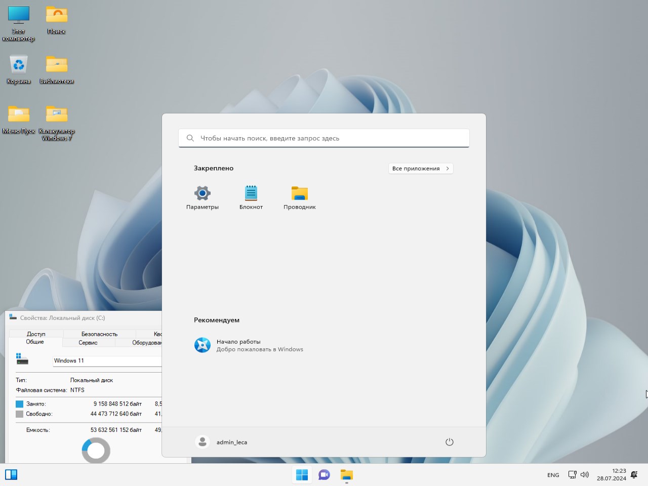Switch to the Доступ tab in disk properties
The height and width of the screenshot is (486, 648).
click(x=36, y=334)
